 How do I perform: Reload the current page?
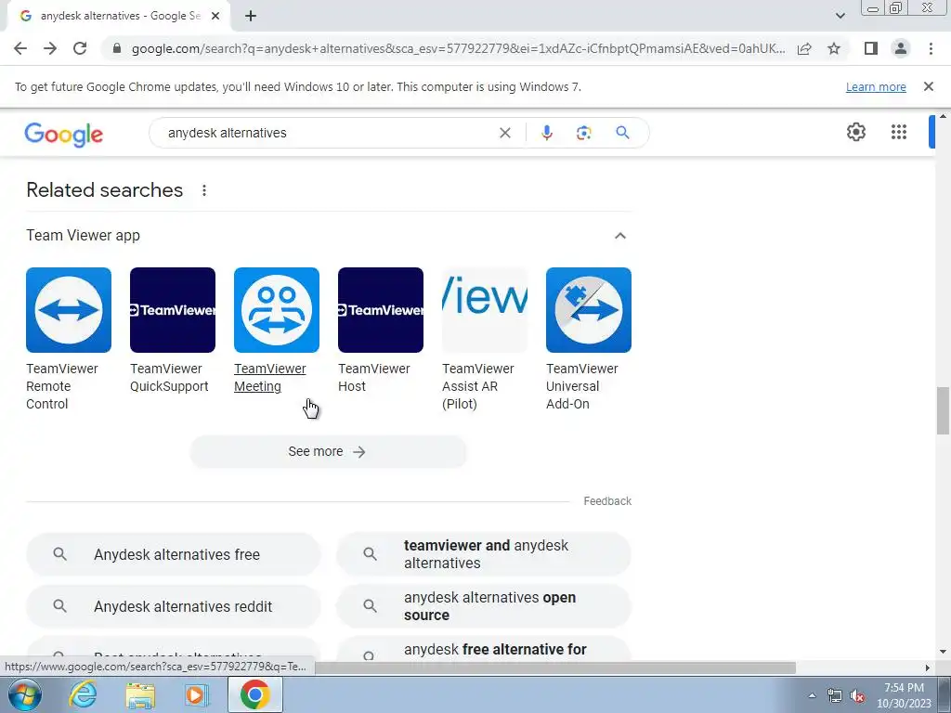tap(80, 48)
